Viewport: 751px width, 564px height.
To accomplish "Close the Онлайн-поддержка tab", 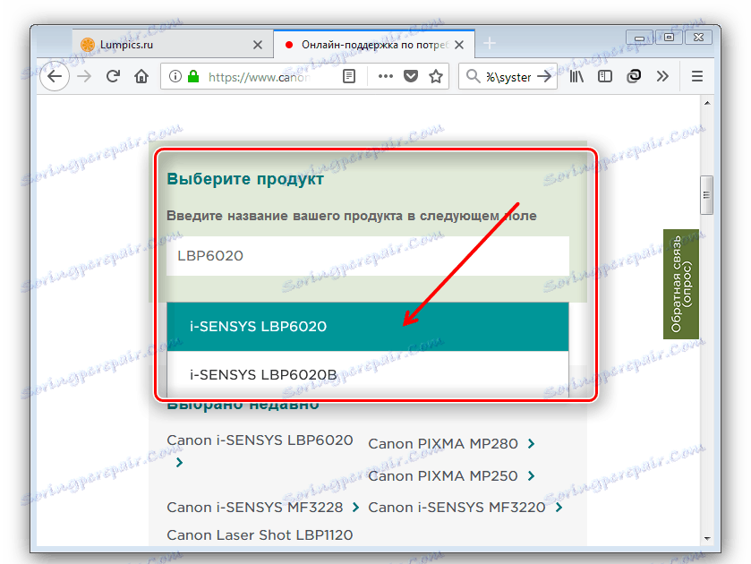I will tap(459, 45).
